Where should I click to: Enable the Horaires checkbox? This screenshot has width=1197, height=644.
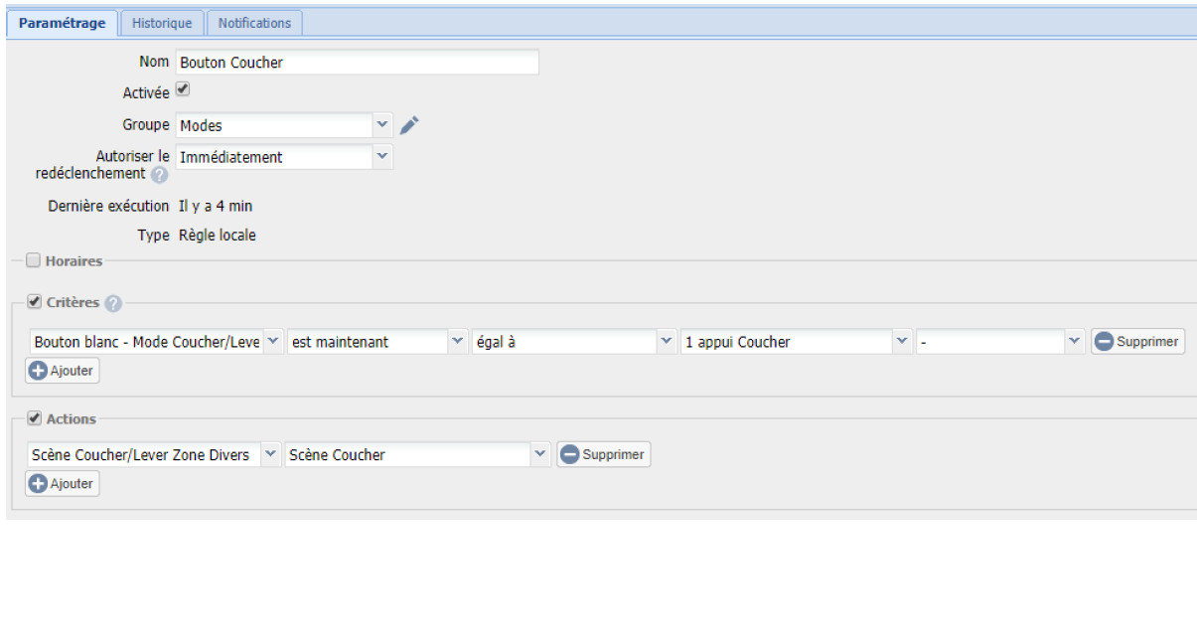(x=34, y=261)
